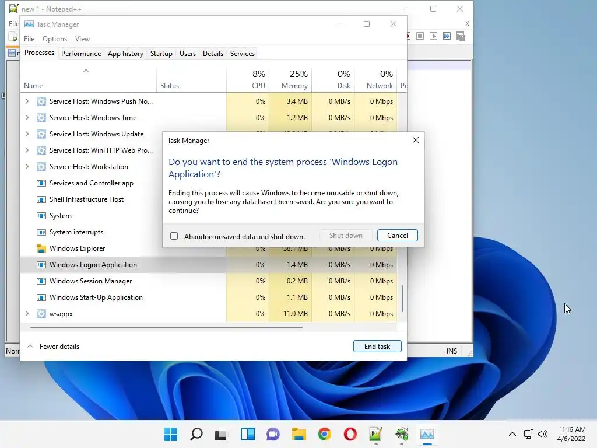Switch to the App history tab
Viewport: 597px width, 448px height.
(x=125, y=53)
